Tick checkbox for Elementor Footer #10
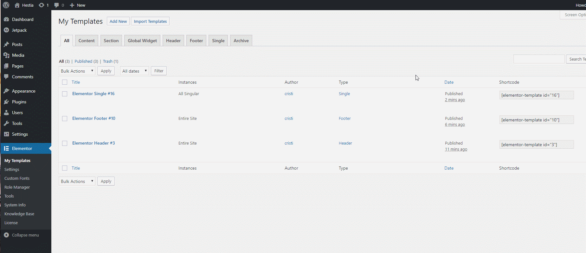Viewport: 586px width, 253px height. [x=65, y=119]
